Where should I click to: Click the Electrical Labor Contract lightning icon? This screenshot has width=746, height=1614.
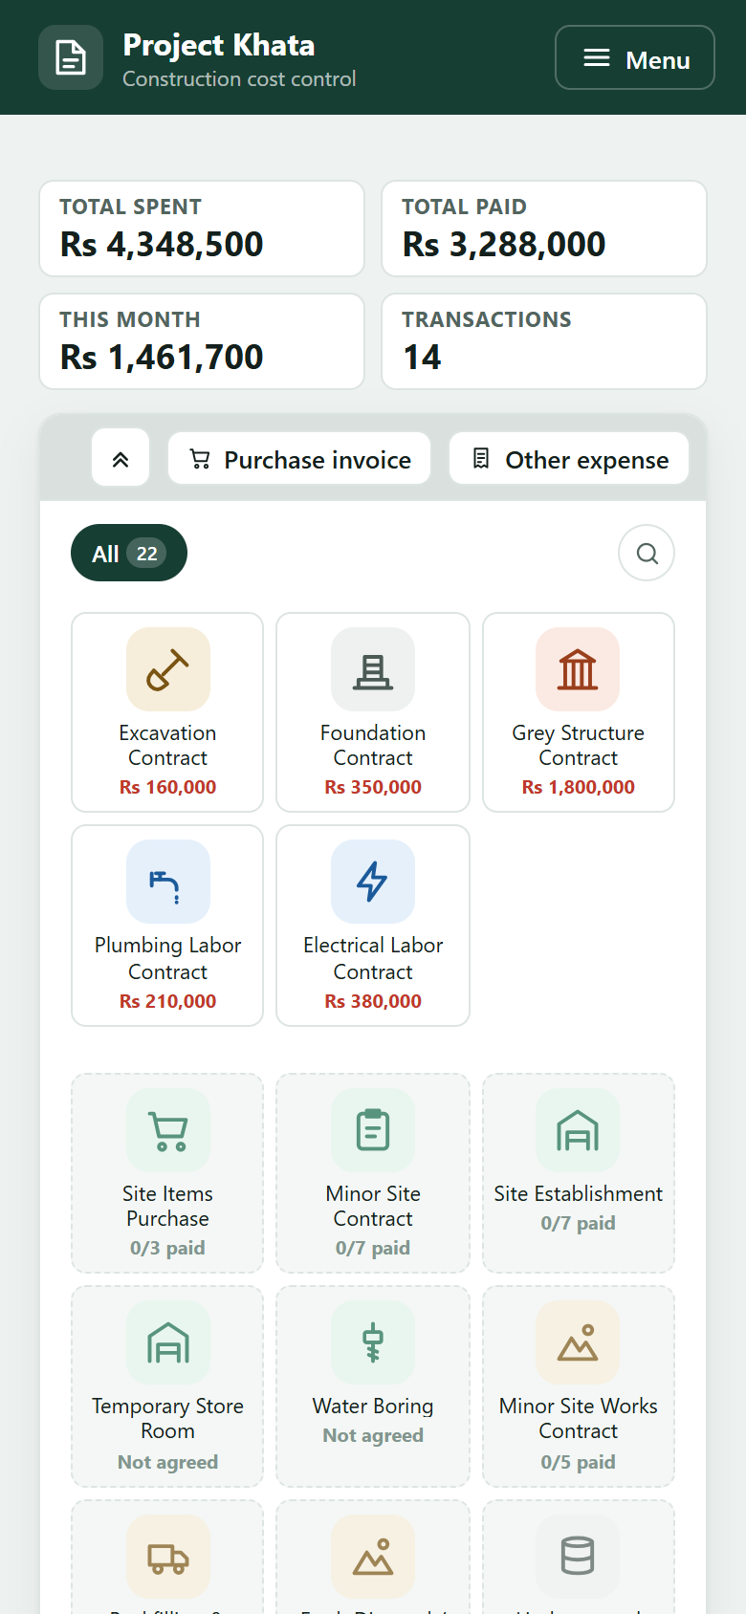(x=373, y=882)
